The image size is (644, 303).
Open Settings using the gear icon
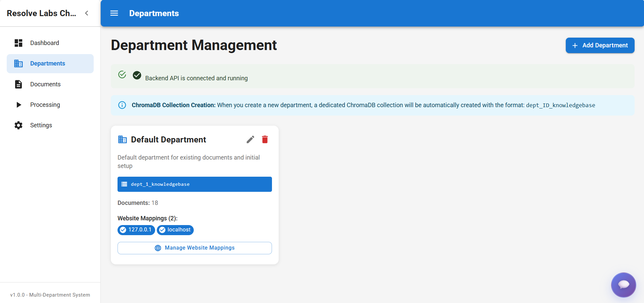pos(18,125)
